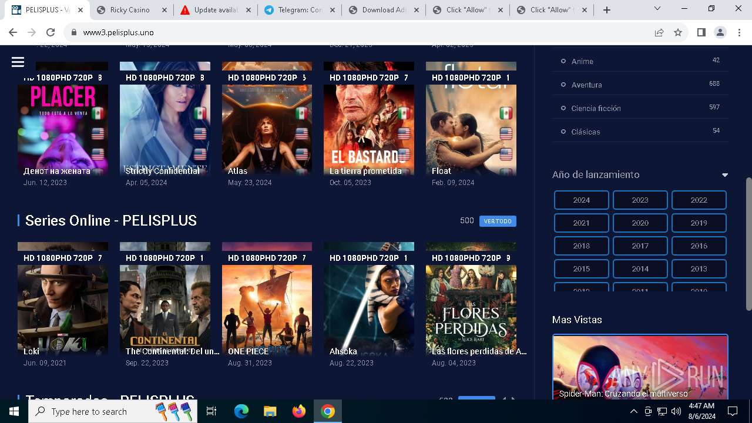Open Task View on the taskbar

(211, 411)
